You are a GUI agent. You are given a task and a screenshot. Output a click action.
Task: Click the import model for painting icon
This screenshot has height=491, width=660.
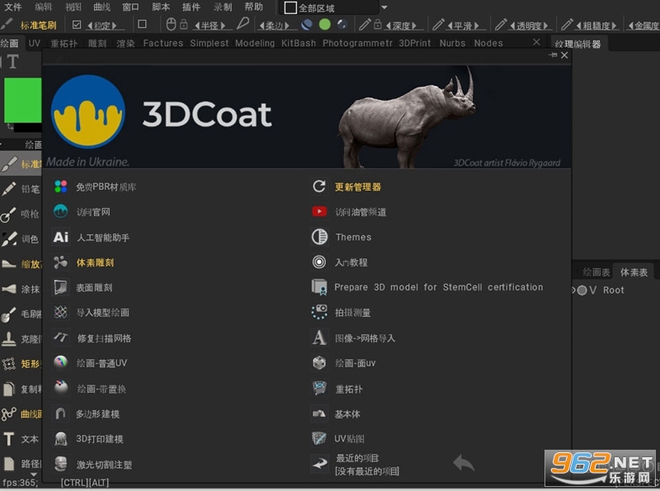click(60, 313)
